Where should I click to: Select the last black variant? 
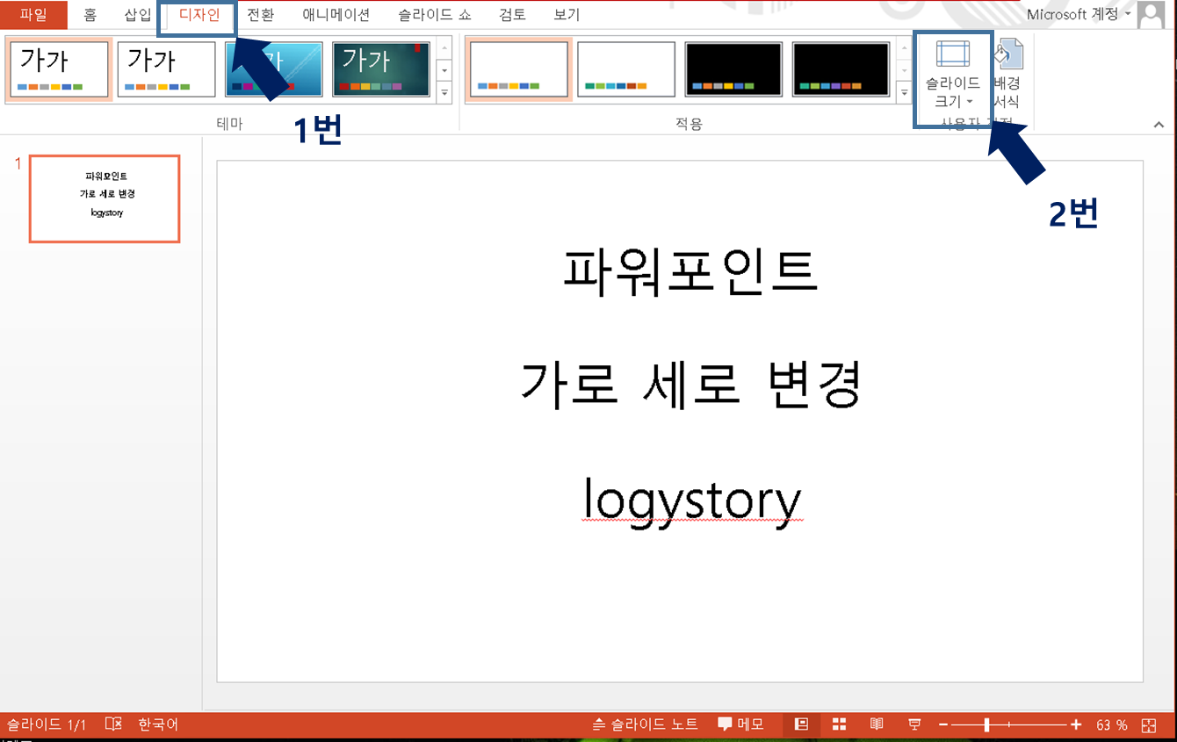coord(841,69)
